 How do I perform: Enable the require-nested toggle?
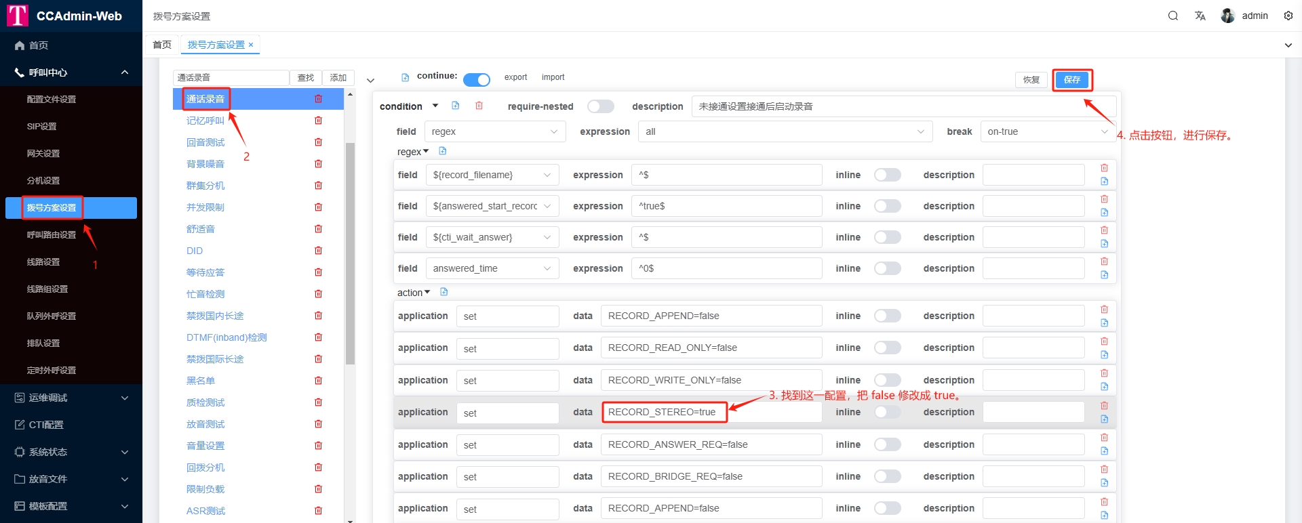tap(600, 106)
